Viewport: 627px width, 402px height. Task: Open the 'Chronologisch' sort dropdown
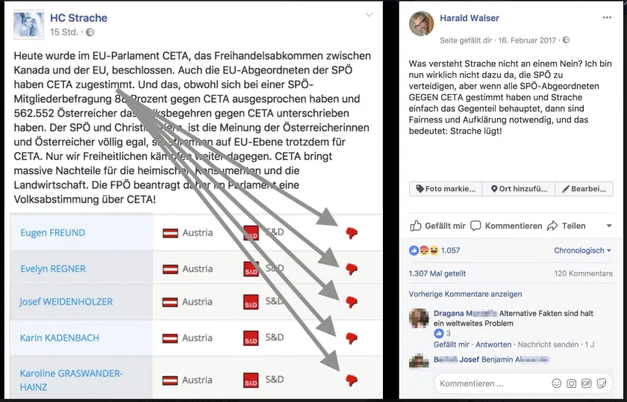tap(583, 250)
